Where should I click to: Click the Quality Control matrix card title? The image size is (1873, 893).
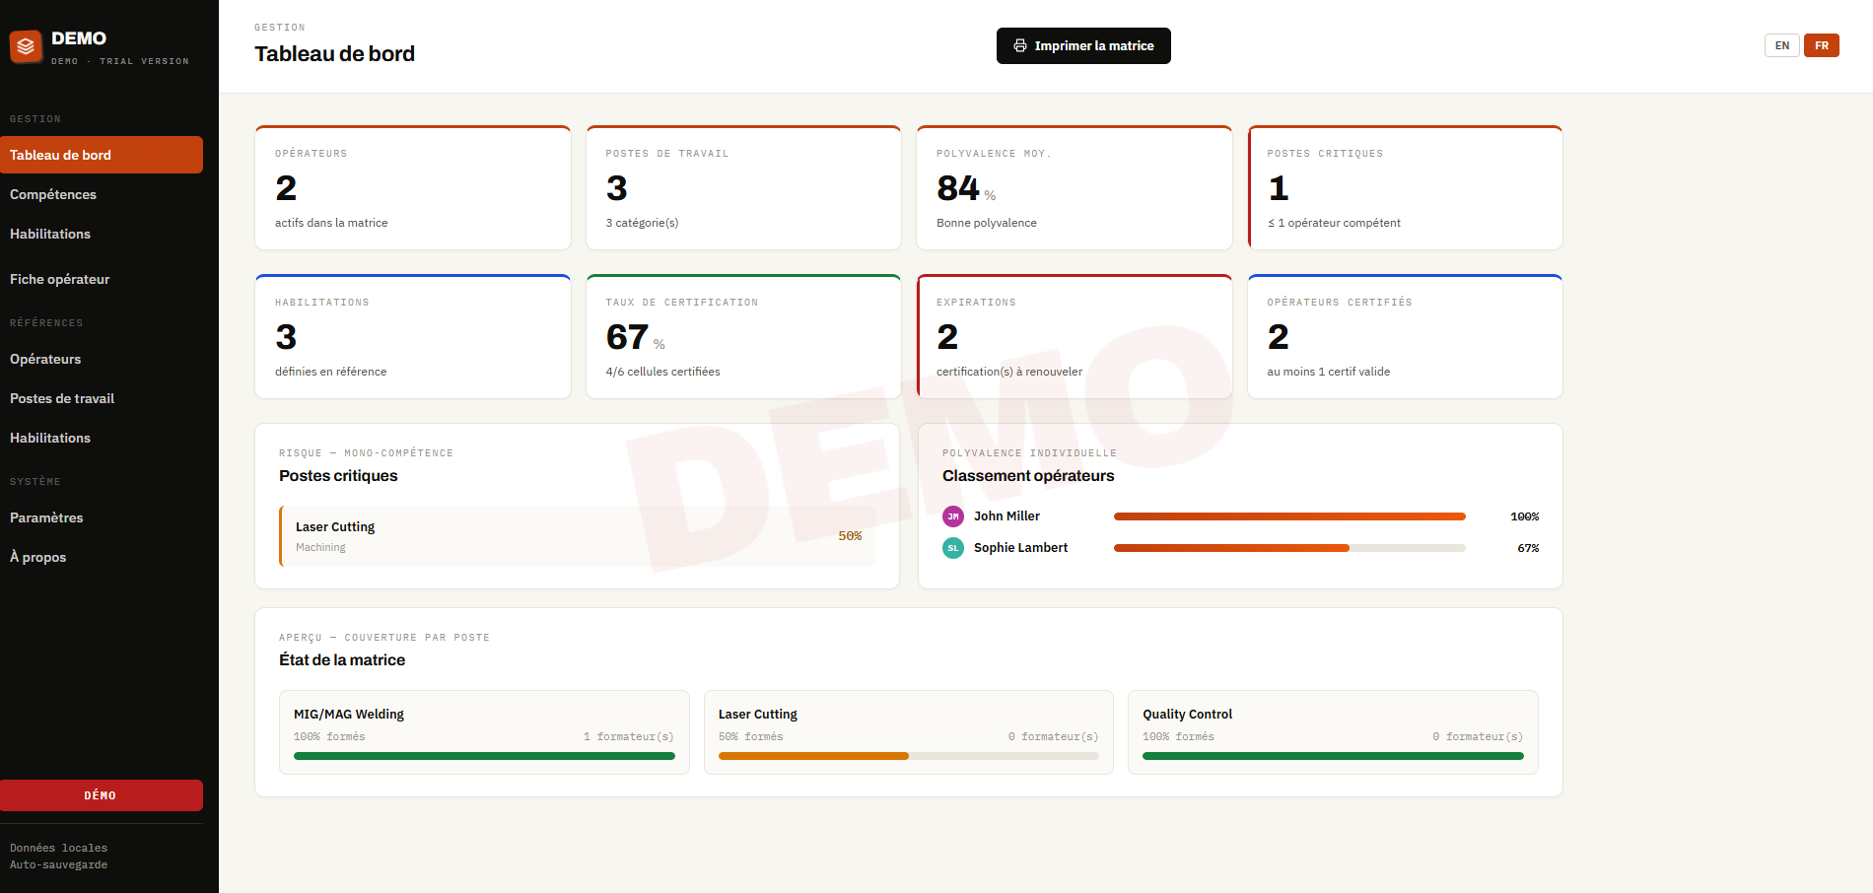pos(1188,714)
